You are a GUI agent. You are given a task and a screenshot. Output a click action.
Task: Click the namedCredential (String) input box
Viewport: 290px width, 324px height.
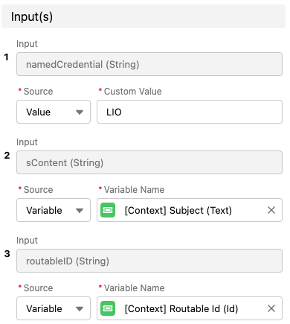[x=149, y=64]
